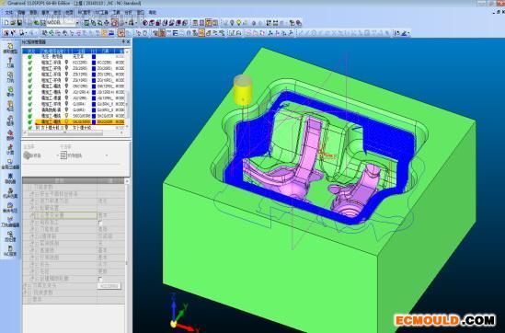Open the 分析 menu

128,12
